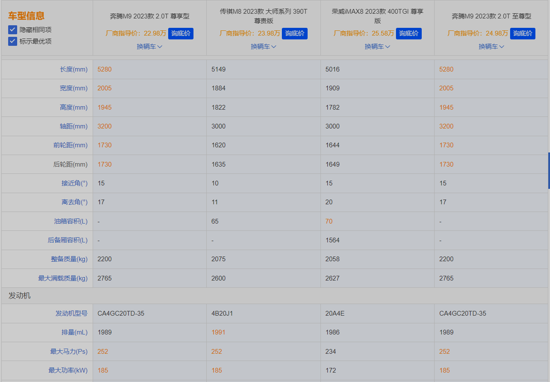
Task: Open 换辆车 dropdown under 奔腾M9 尊享型
Action: 149,47
